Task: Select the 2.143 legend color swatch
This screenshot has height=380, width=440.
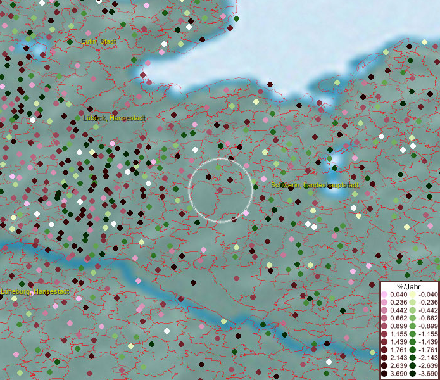Action: pos(384,358)
